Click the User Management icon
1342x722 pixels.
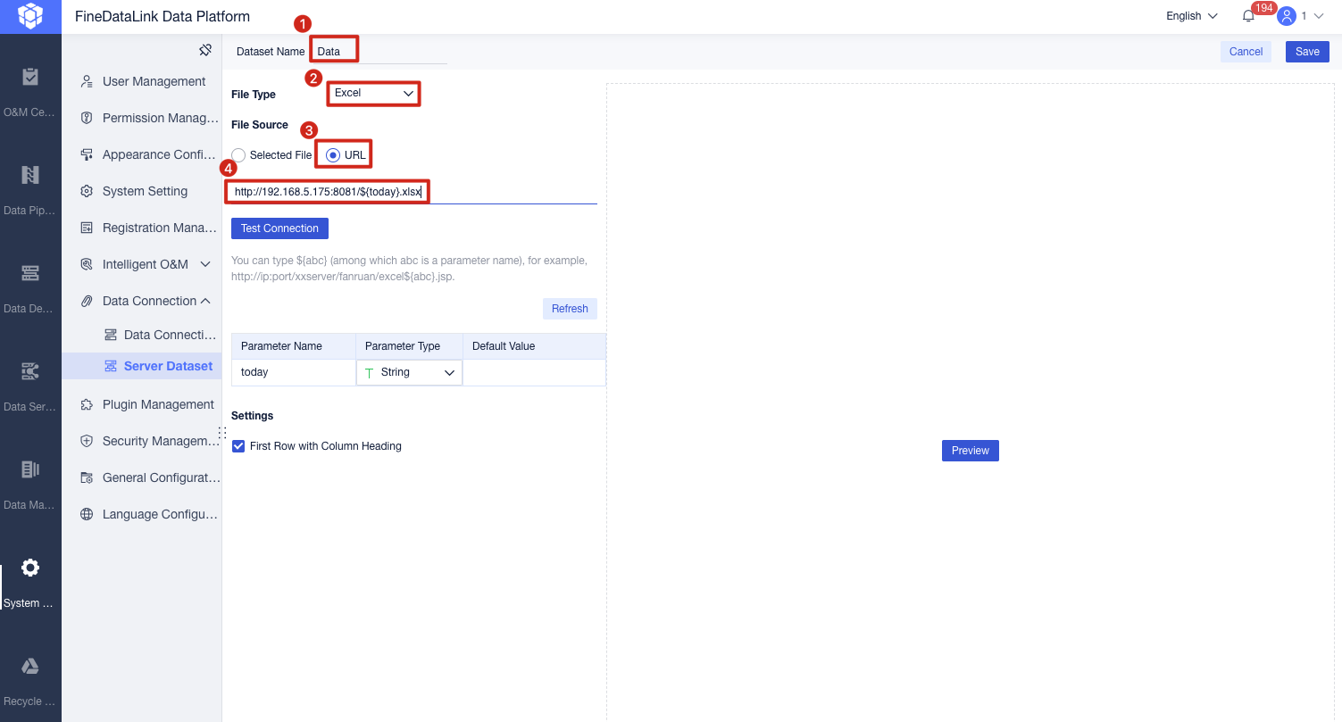point(87,81)
